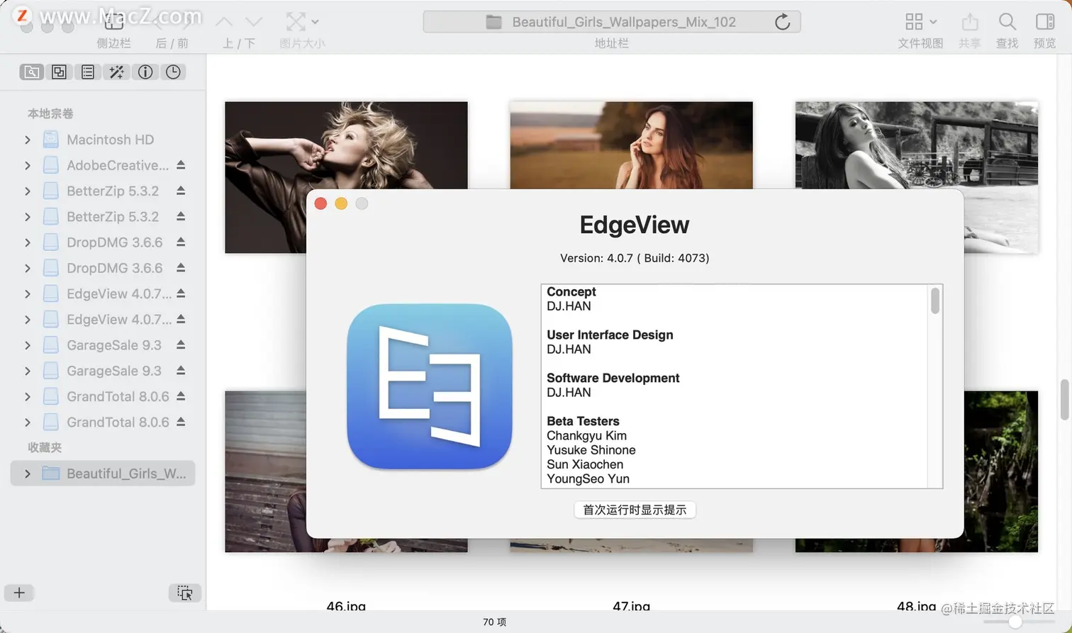Click the 46.jpg file name

[346, 606]
